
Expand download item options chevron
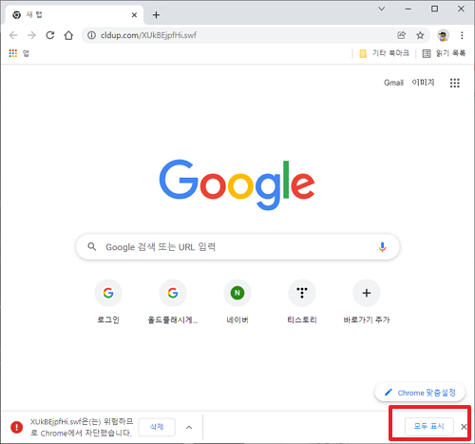tap(189, 427)
